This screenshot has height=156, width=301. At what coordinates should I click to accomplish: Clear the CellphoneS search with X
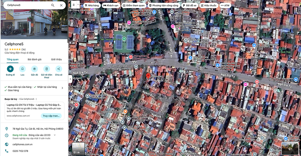[61, 5]
